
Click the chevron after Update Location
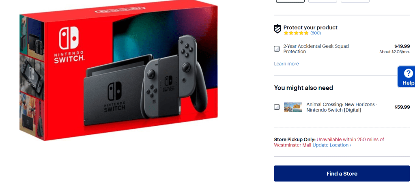(x=350, y=145)
